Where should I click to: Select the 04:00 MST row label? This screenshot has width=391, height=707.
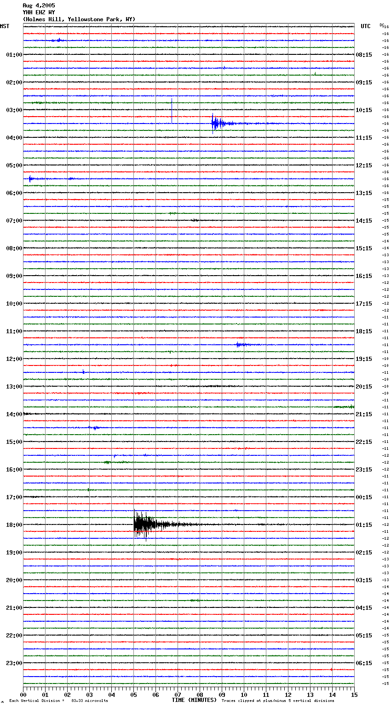[x=14, y=138]
